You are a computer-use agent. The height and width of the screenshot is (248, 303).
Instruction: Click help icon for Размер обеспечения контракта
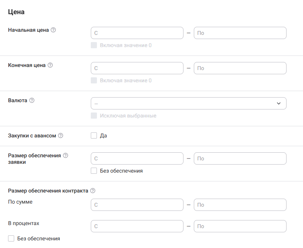[92, 191]
